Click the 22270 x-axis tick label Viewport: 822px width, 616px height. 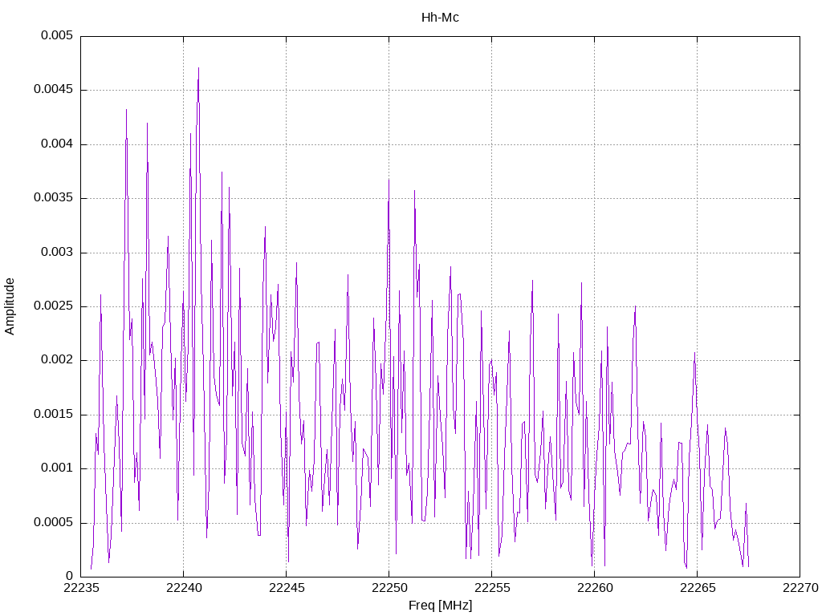(800, 588)
